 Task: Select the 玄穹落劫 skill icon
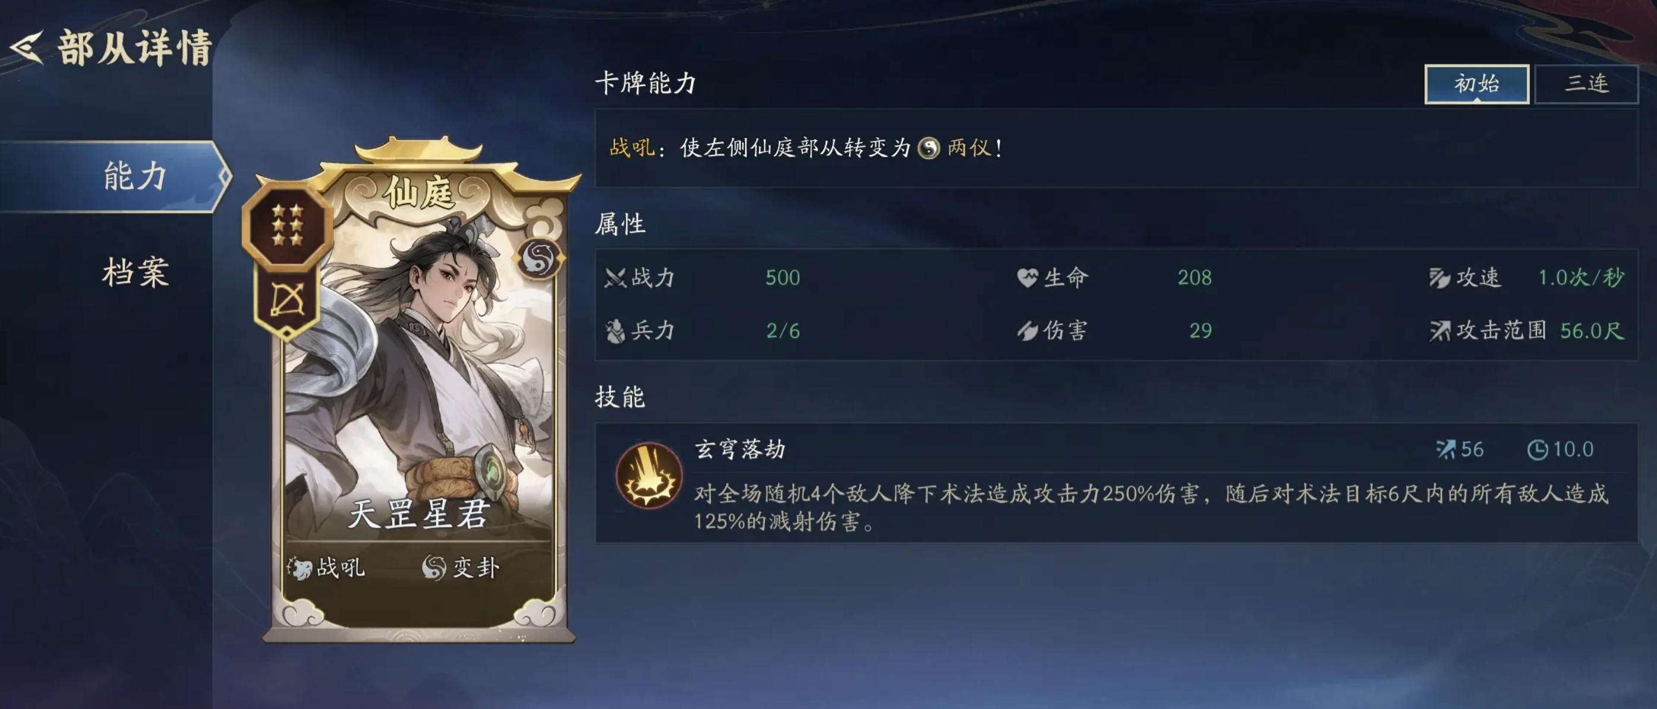[x=648, y=475]
